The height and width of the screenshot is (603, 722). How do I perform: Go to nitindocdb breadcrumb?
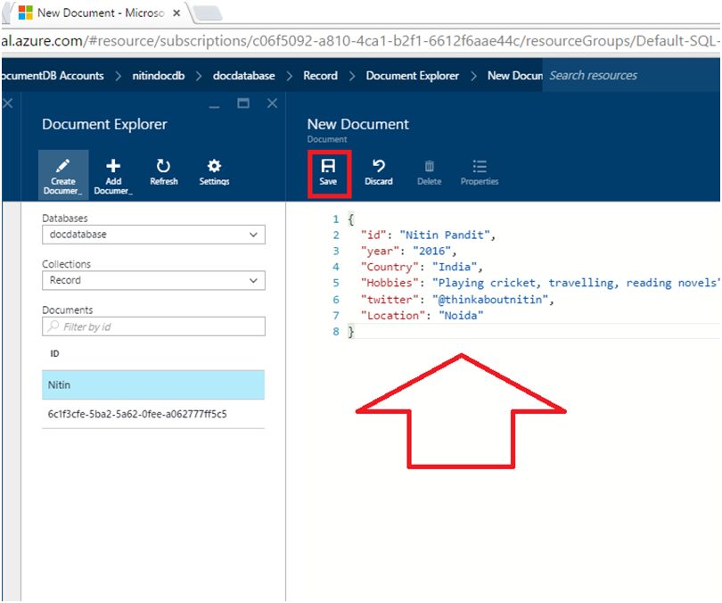[x=159, y=76]
